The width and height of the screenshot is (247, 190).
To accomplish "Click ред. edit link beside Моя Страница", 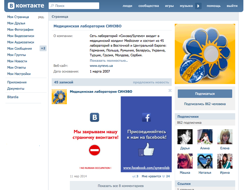I will click(41, 17).
